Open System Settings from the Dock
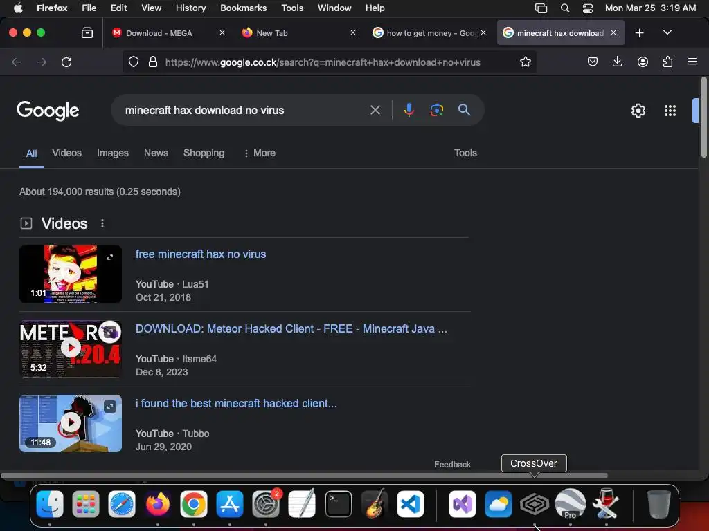The height and width of the screenshot is (531, 709). [266, 504]
